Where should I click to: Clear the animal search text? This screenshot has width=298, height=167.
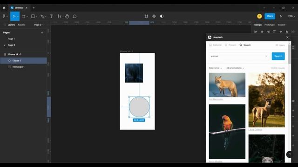pyautogui.click(x=266, y=56)
